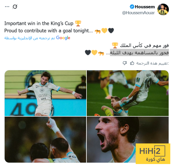Click the trophy emoji after King's Cup
This screenshot has height=167, width=173.
pyautogui.click(x=78, y=24)
